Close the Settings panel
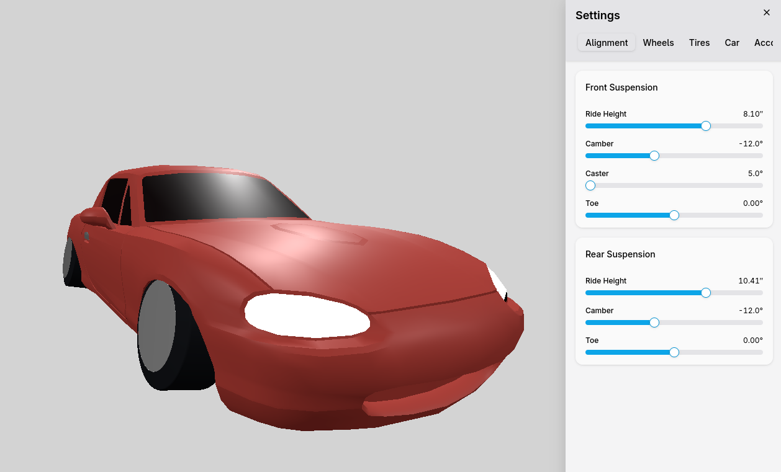The height and width of the screenshot is (472, 781). point(766,12)
